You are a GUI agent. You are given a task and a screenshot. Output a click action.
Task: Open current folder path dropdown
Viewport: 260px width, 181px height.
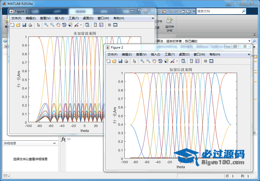tap(249, 41)
